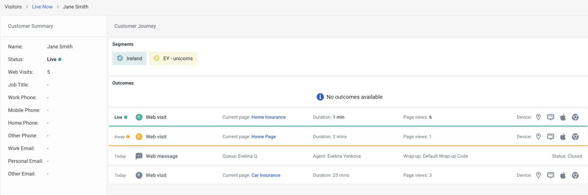Click the orange Web visit icon in Away row
This screenshot has height=195, width=588.
139,136
